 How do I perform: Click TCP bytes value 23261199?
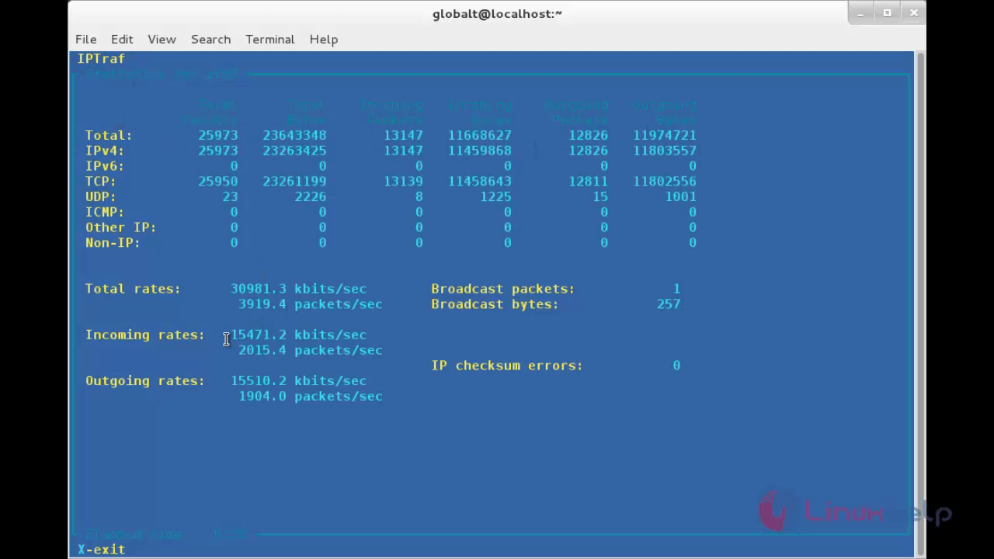click(294, 181)
